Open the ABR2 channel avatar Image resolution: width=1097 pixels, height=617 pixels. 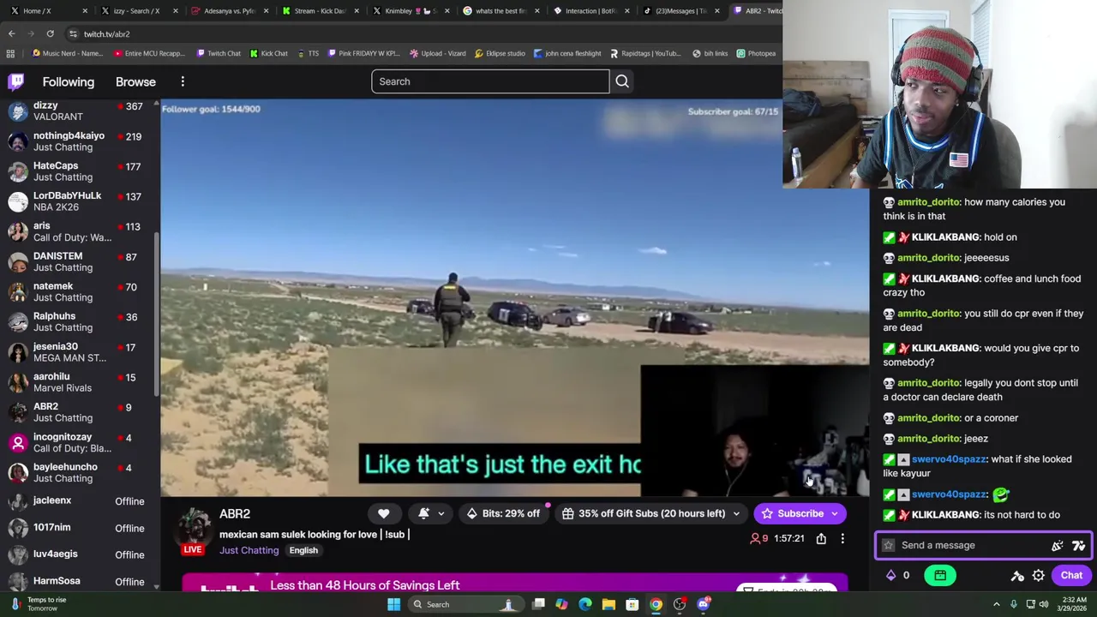tap(195, 526)
